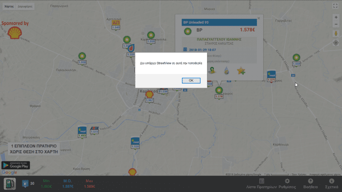Select BP marker priced 1.559 near Καρδιτσομαγούλα
342x192 pixels.
(151, 37)
